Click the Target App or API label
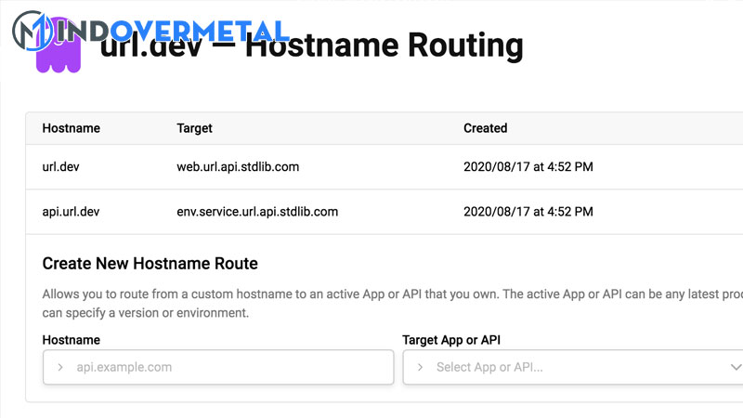Image resolution: width=743 pixels, height=418 pixels. tap(451, 340)
